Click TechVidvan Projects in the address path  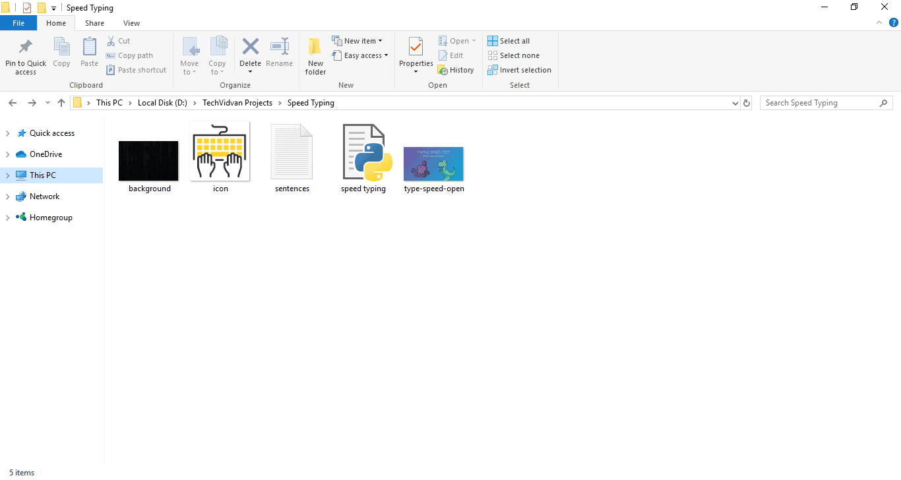click(237, 103)
